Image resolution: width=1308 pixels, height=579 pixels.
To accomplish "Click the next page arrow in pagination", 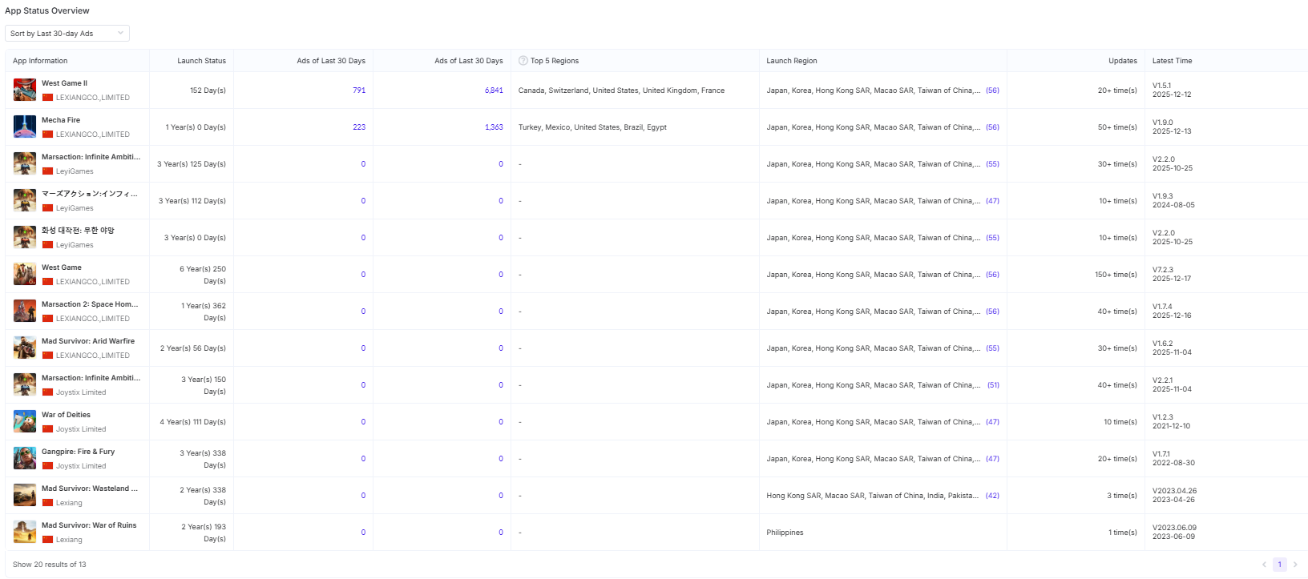I will pyautogui.click(x=1295, y=565).
